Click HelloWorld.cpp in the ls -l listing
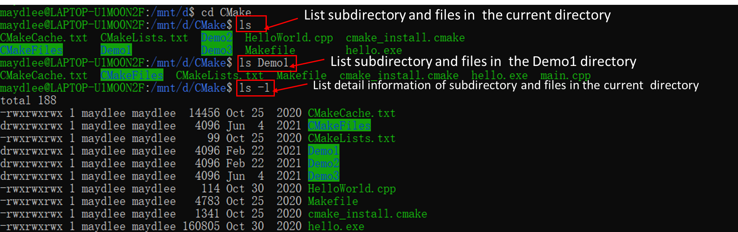The image size is (738, 232). 352,188
